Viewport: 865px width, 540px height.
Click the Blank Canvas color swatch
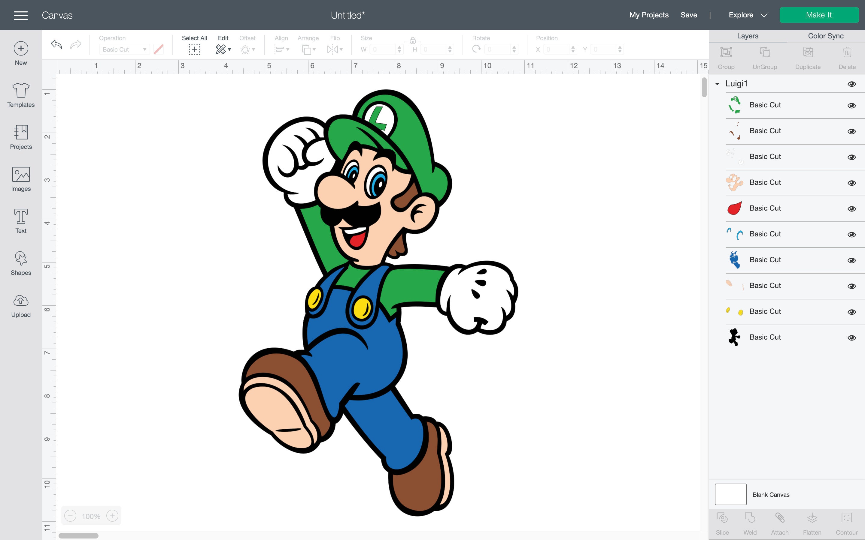click(730, 494)
